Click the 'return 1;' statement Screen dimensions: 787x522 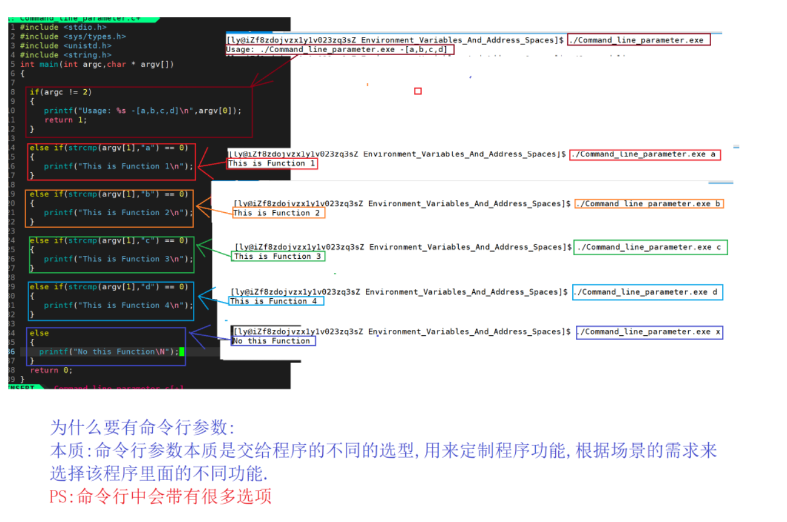click(x=66, y=120)
